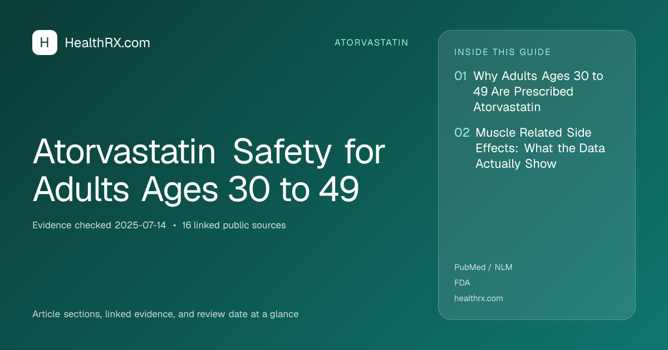Viewport: 668px width, 350px height.
Task: Click the 'INSIDE THIS GUIDE' heading
Action: [x=503, y=52]
